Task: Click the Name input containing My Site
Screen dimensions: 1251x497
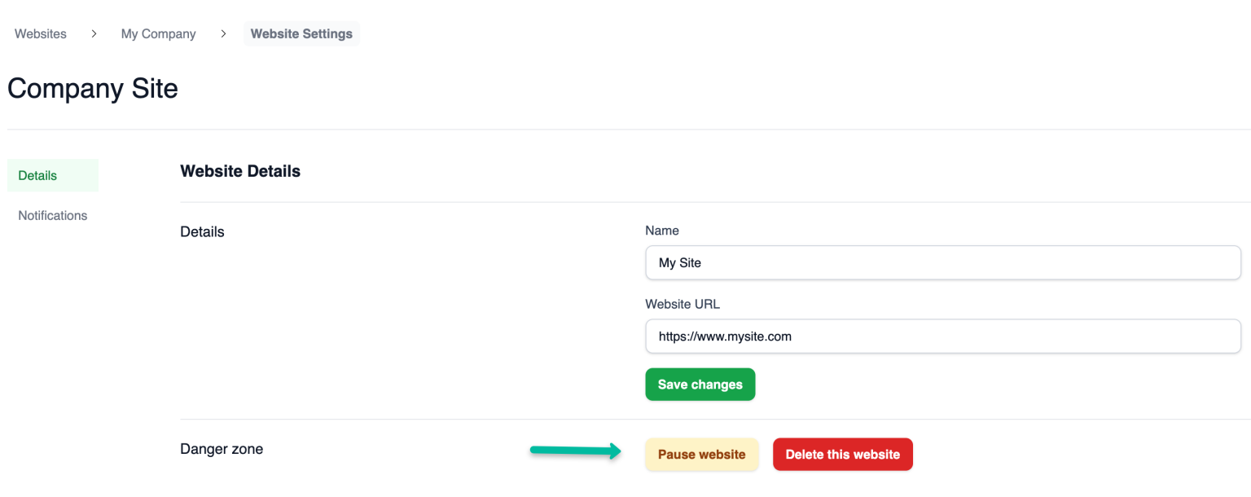Action: click(942, 262)
